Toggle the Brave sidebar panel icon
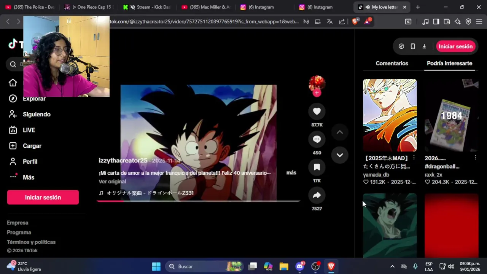Viewport: 487px width, 274px height. [x=436, y=22]
